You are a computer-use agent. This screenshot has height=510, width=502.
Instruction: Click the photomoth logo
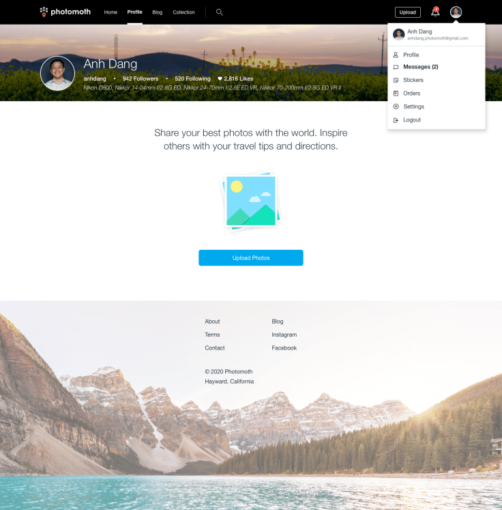click(65, 12)
